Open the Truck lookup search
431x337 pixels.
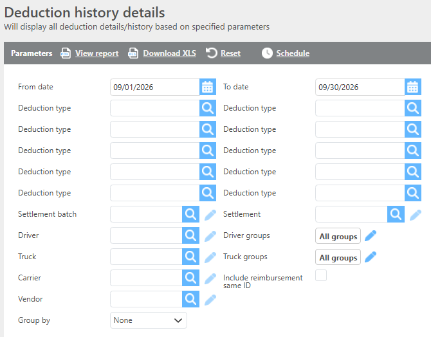pyautogui.click(x=190, y=257)
